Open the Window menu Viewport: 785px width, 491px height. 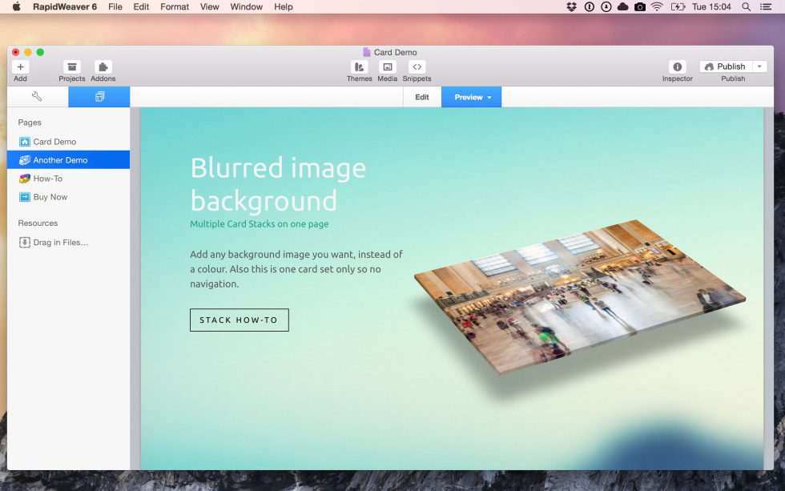click(x=247, y=6)
